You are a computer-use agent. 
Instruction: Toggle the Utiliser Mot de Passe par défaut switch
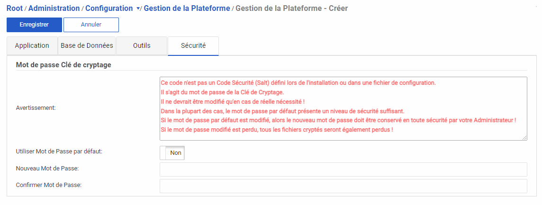[x=172, y=153]
